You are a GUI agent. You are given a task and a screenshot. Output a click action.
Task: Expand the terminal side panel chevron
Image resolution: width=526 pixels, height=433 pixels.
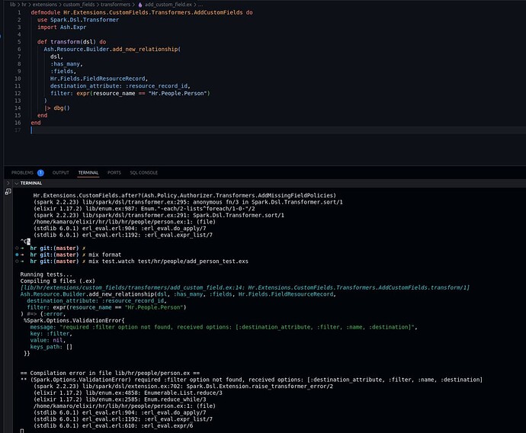(8, 183)
